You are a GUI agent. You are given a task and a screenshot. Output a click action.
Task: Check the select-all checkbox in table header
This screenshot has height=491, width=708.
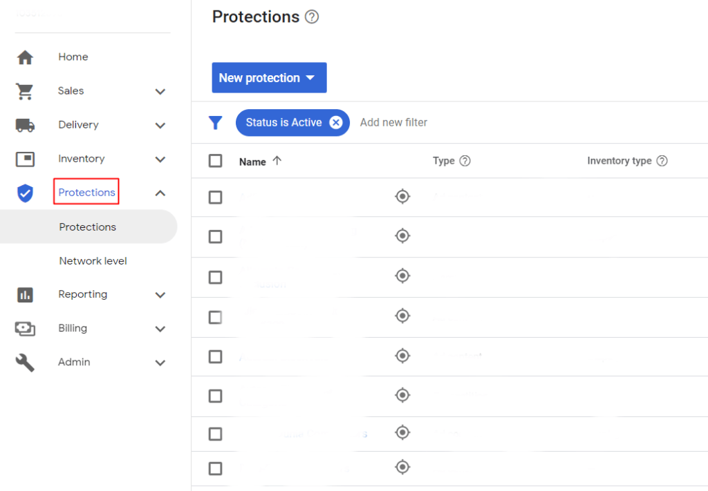215,160
